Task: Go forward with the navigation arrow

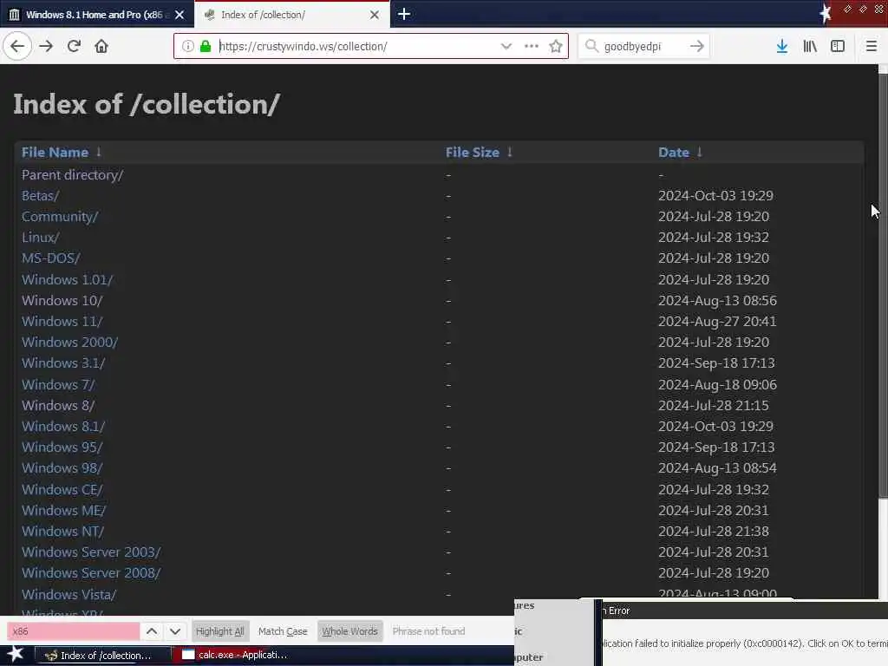Action: click(46, 47)
